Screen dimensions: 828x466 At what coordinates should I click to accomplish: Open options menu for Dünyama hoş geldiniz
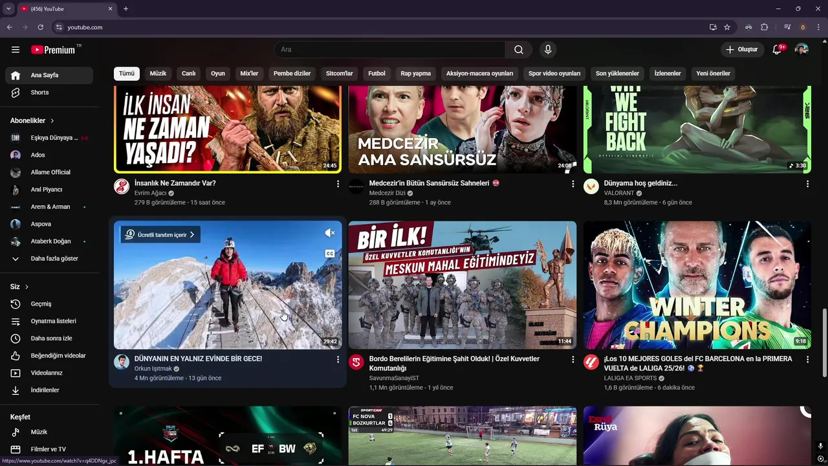(807, 184)
